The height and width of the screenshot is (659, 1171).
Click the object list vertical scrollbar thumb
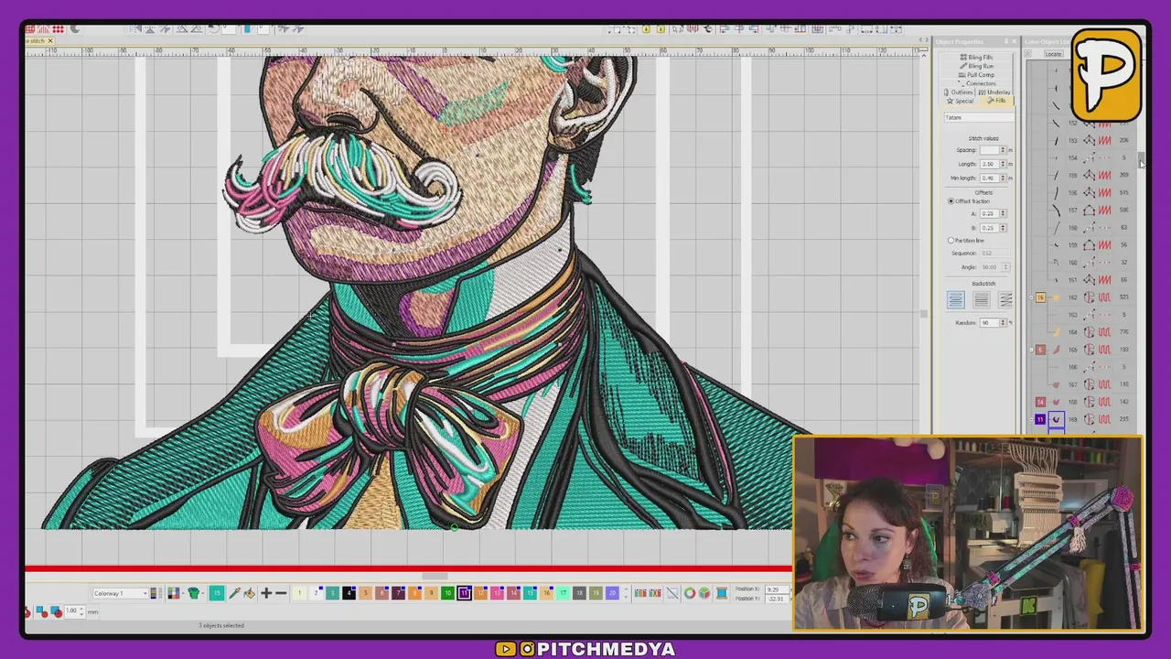coord(1141,160)
